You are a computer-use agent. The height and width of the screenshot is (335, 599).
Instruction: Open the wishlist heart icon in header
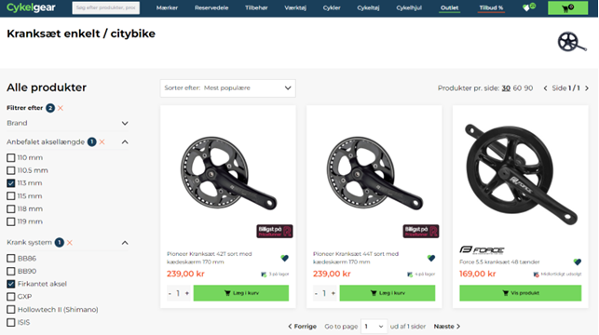coord(529,7)
